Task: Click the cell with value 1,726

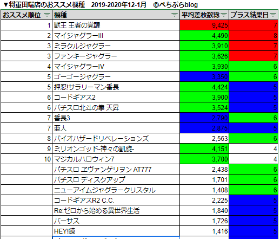Action: tap(204, 221)
